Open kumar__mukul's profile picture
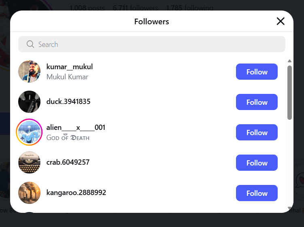This screenshot has width=304, height=227. 30,72
